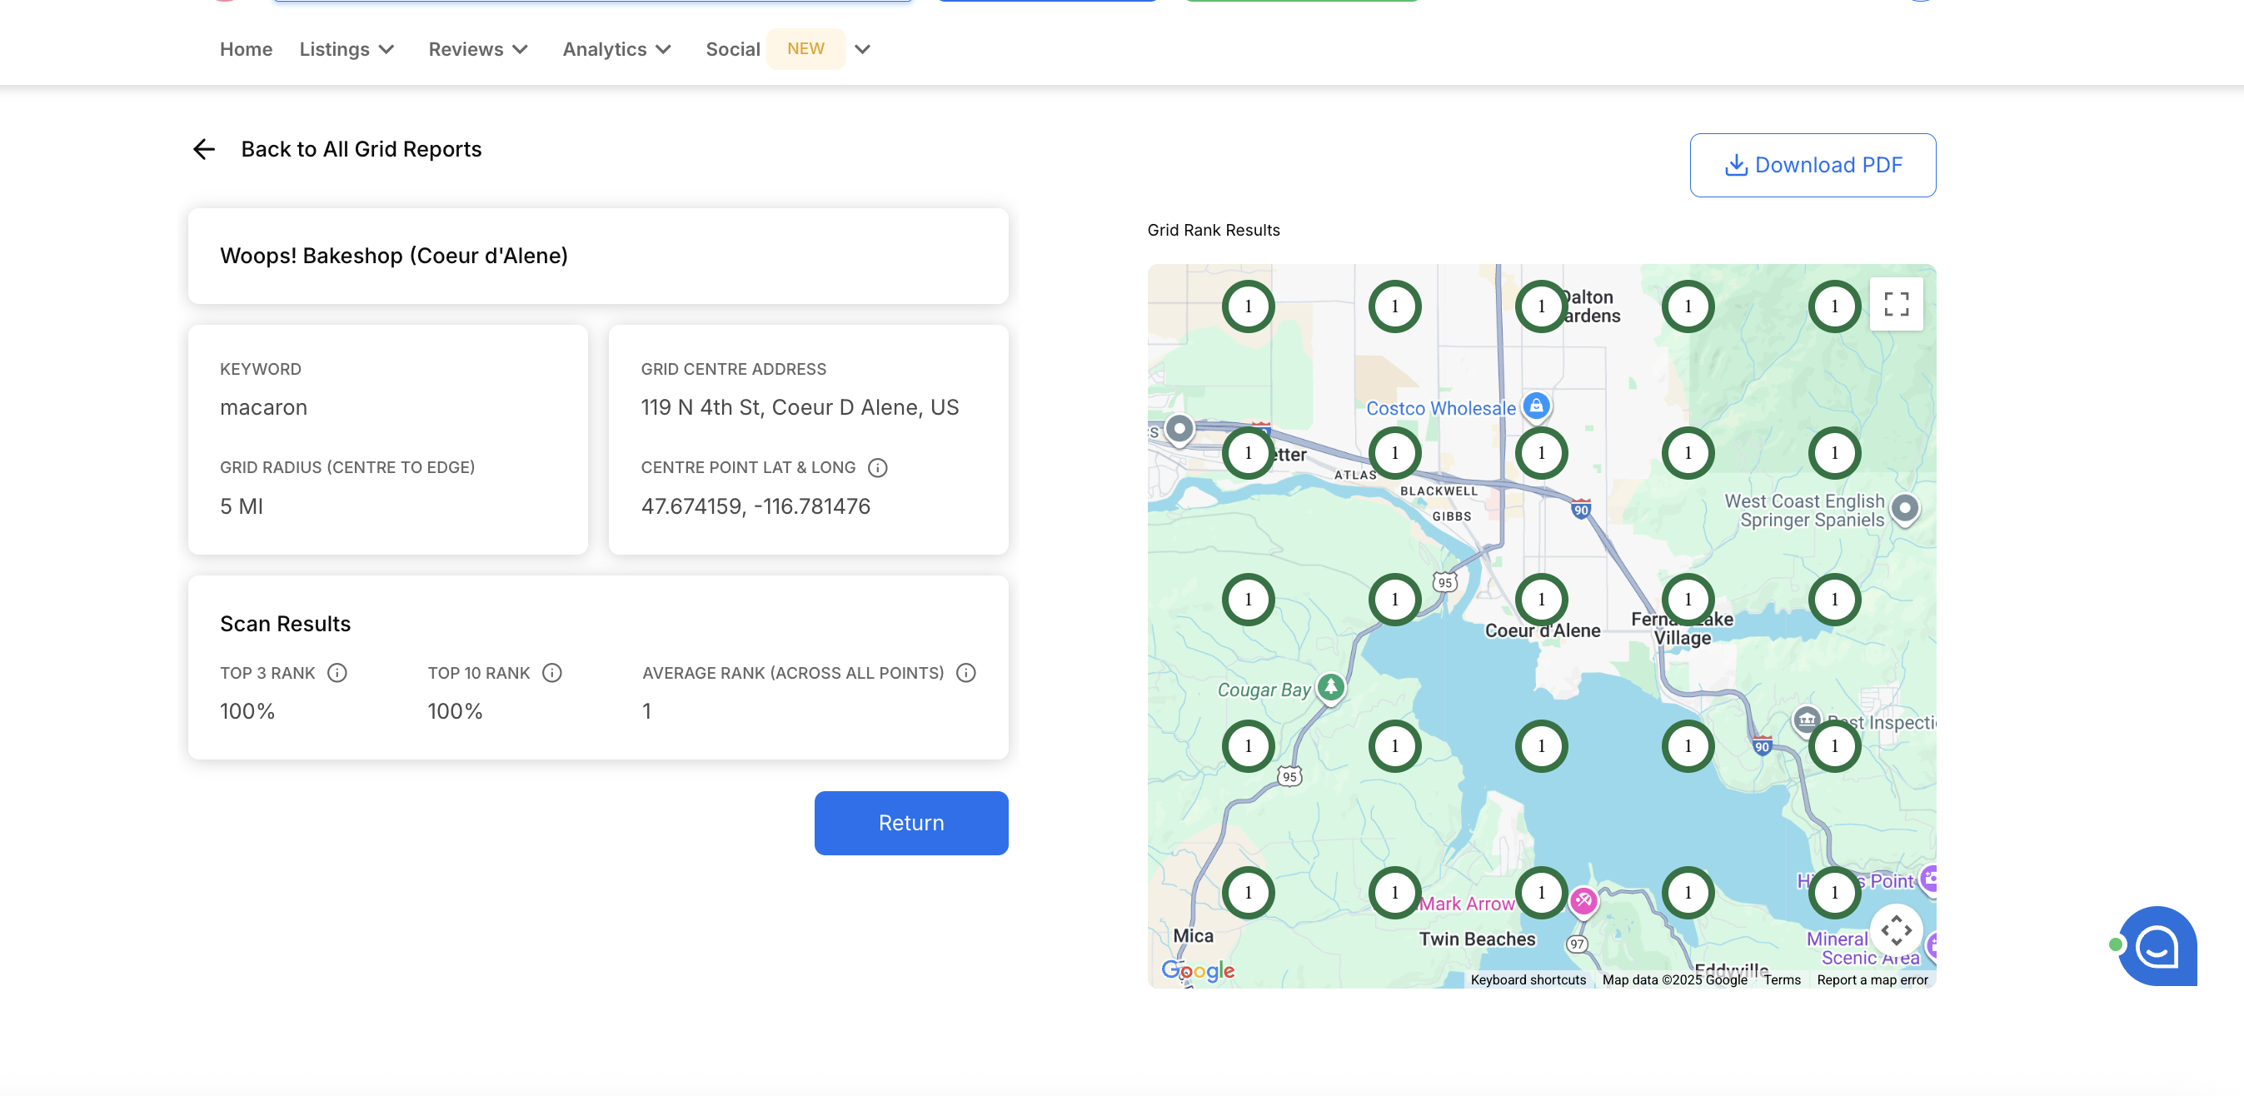
Task: Click the Download PDF button
Action: coord(1812,165)
